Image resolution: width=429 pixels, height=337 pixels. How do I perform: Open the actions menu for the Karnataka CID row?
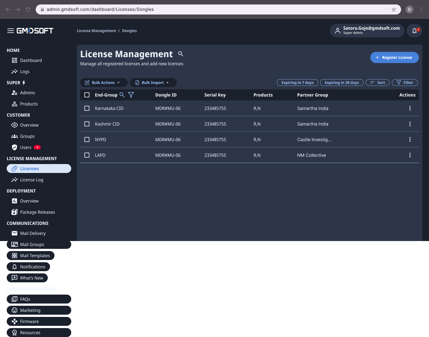pyautogui.click(x=410, y=108)
